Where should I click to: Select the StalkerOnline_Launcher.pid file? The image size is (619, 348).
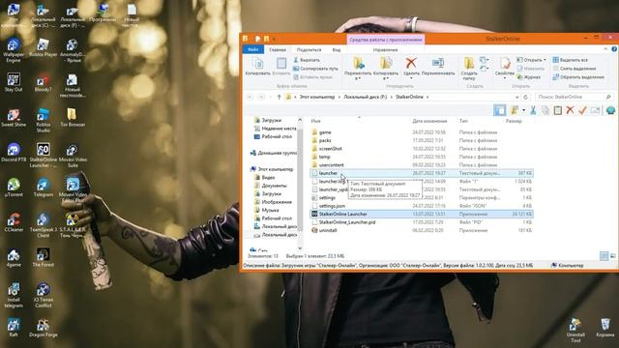[422, 222]
